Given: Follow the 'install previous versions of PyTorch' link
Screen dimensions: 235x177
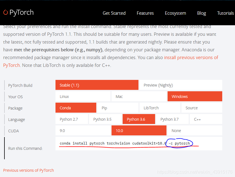Looking at the screenshot, I should 111,61.
